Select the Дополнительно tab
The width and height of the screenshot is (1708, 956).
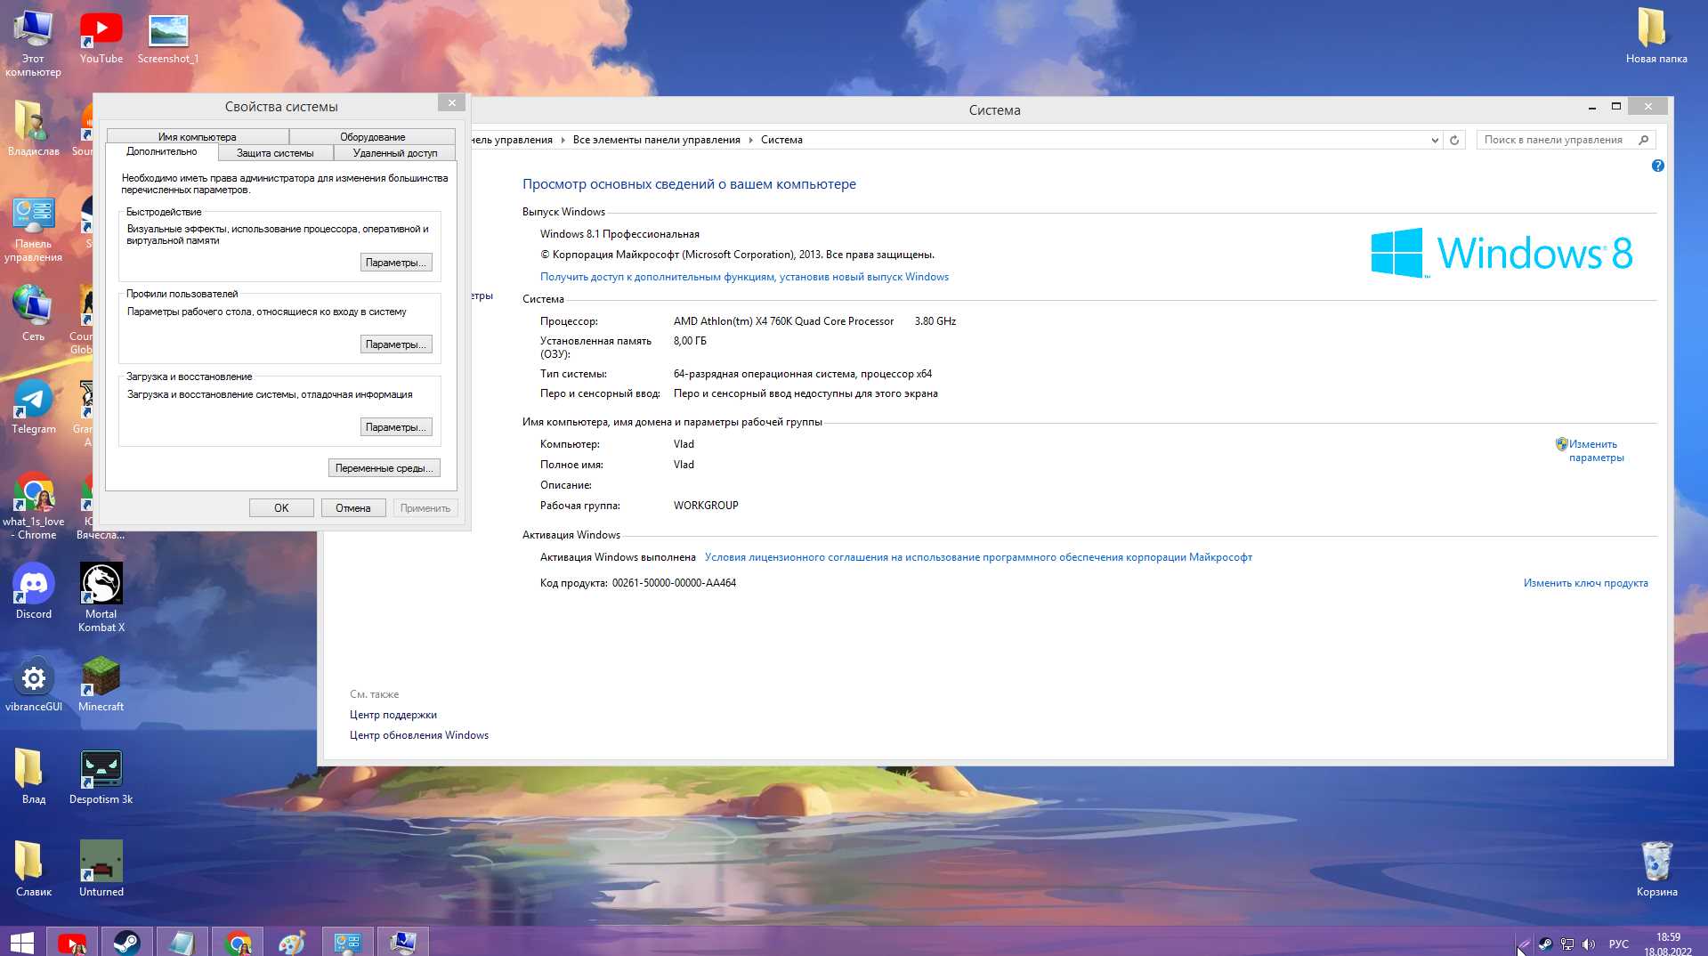tap(162, 152)
